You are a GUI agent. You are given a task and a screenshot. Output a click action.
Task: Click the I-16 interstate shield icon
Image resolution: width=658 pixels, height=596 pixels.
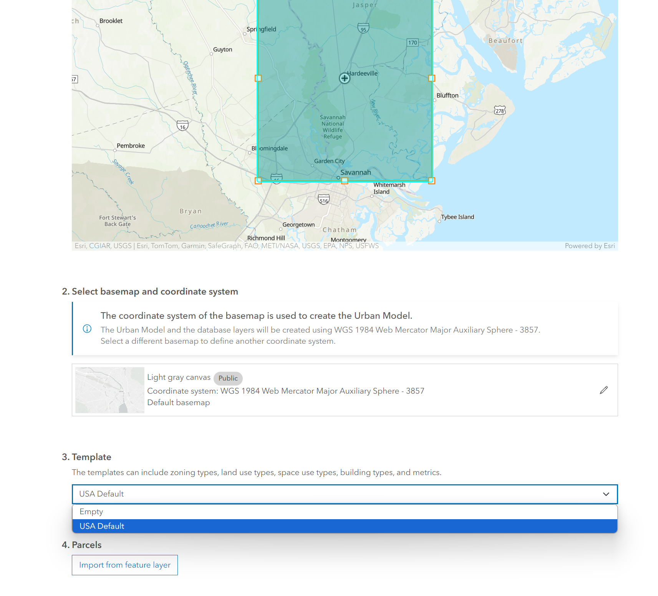click(182, 125)
